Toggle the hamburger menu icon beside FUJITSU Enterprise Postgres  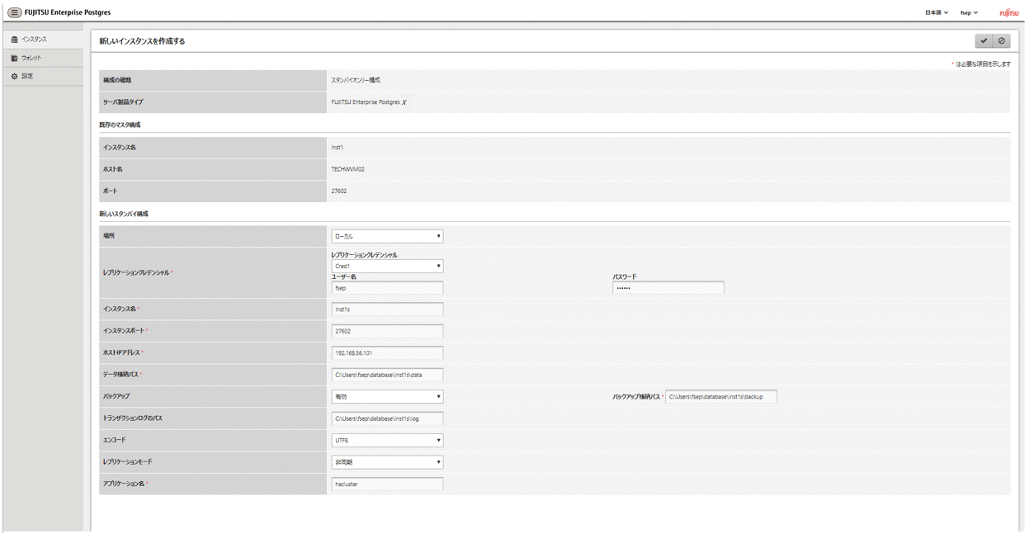pos(14,12)
